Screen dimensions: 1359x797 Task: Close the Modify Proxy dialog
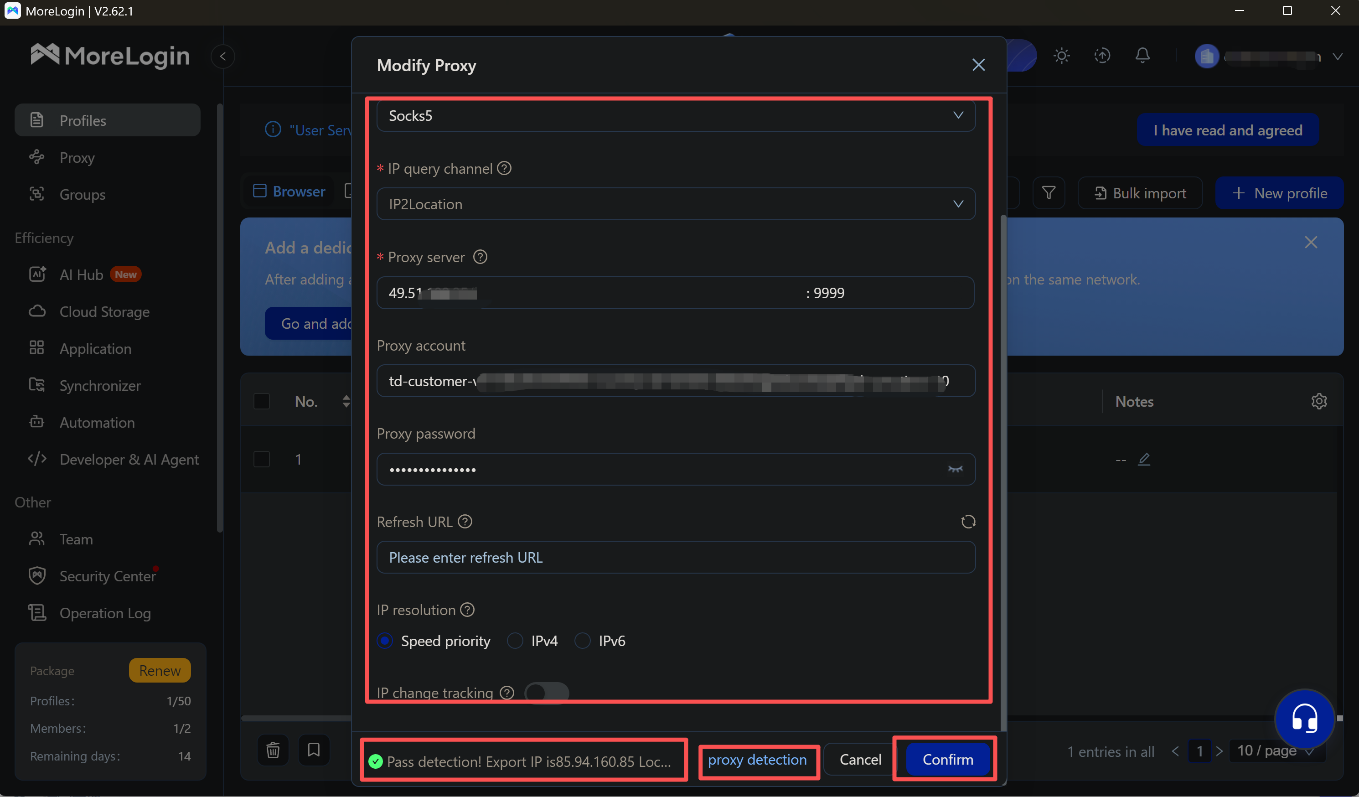978,65
